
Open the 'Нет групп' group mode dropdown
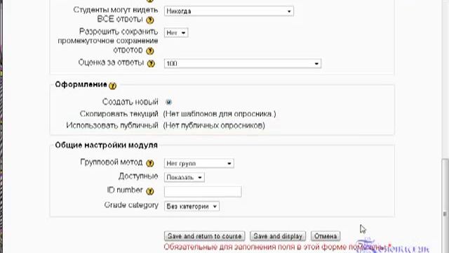pyautogui.click(x=199, y=164)
